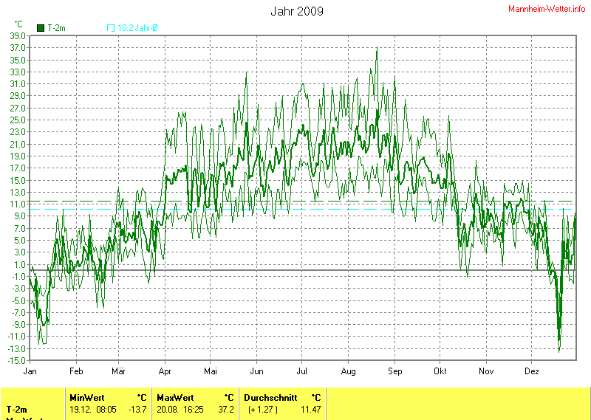591x420 pixels.
Task: Select the -13.7 minimum value cell
Action: click(x=137, y=409)
